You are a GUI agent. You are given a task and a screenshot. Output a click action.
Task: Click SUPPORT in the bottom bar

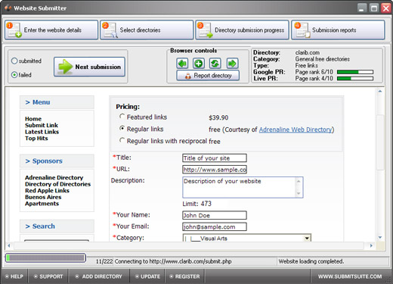pos(48,276)
